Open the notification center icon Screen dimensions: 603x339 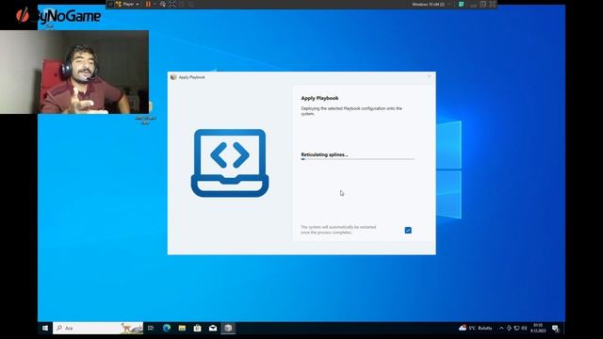tap(555, 328)
